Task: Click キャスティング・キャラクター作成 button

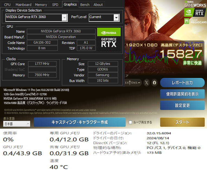Action: [x=80, y=122]
